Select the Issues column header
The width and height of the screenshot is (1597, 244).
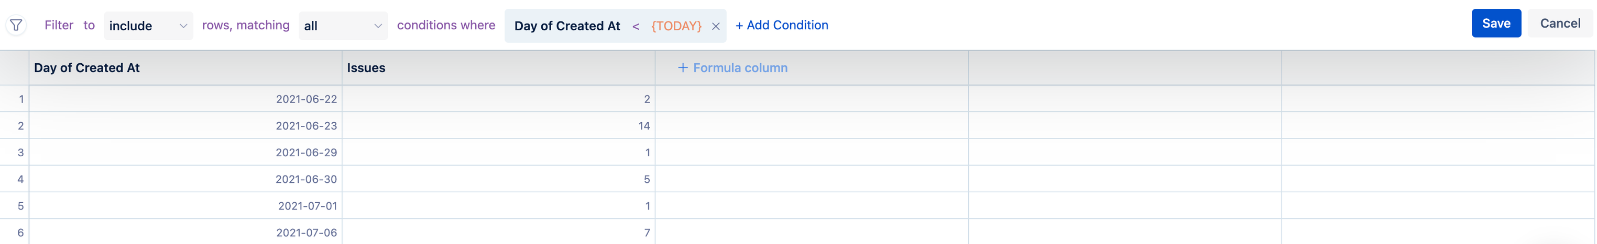pos(366,68)
